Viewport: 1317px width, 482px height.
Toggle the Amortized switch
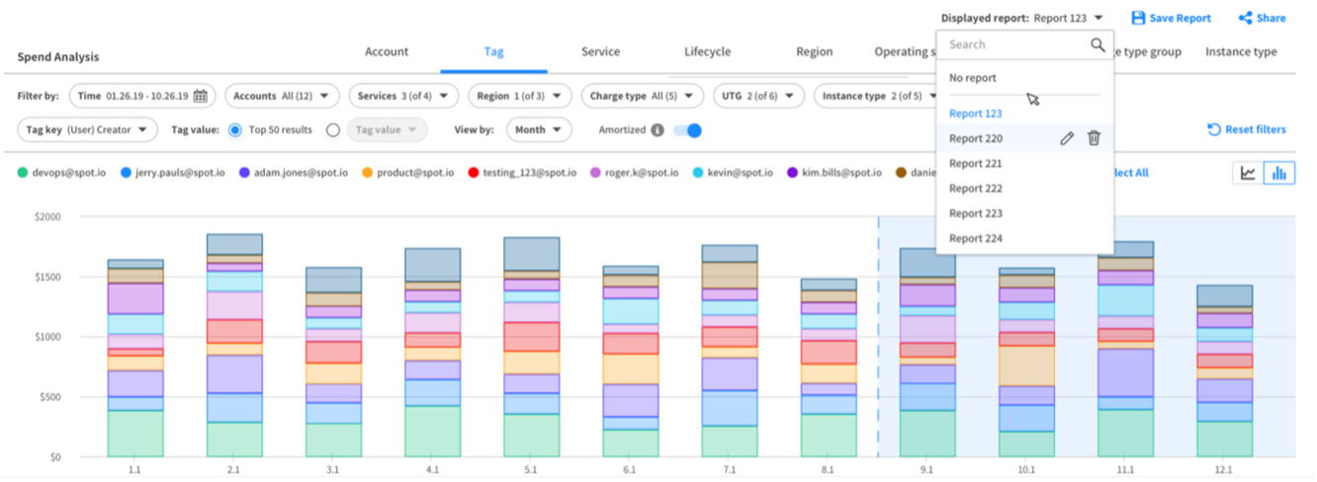coord(687,130)
